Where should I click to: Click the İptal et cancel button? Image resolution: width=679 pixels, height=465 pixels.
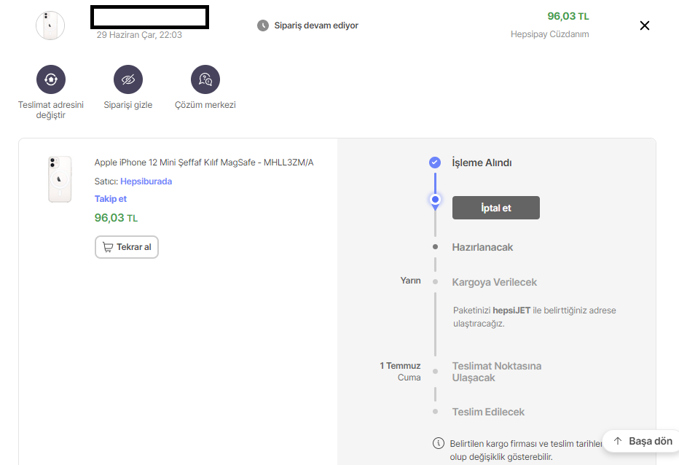(496, 208)
